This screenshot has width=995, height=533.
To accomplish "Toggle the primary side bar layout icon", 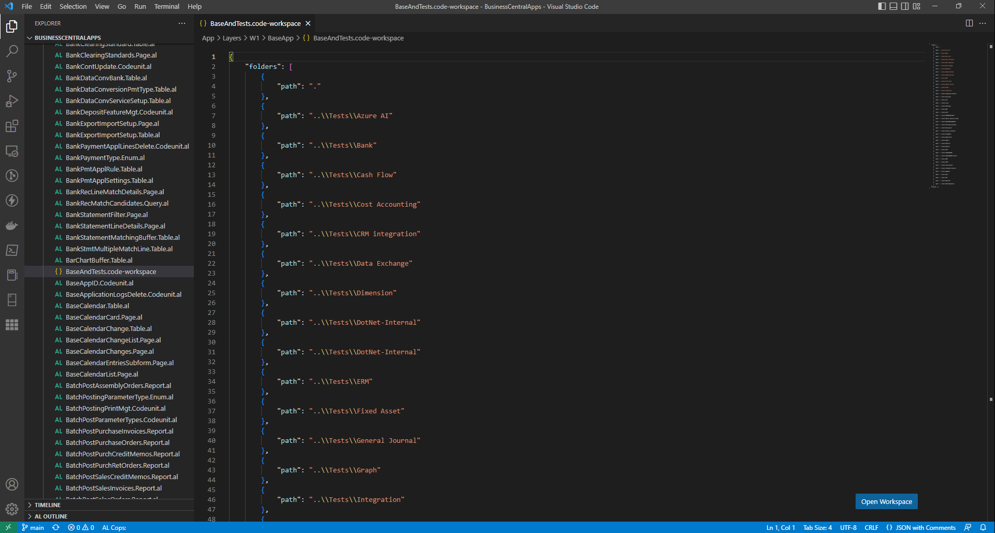I will click(x=882, y=6).
